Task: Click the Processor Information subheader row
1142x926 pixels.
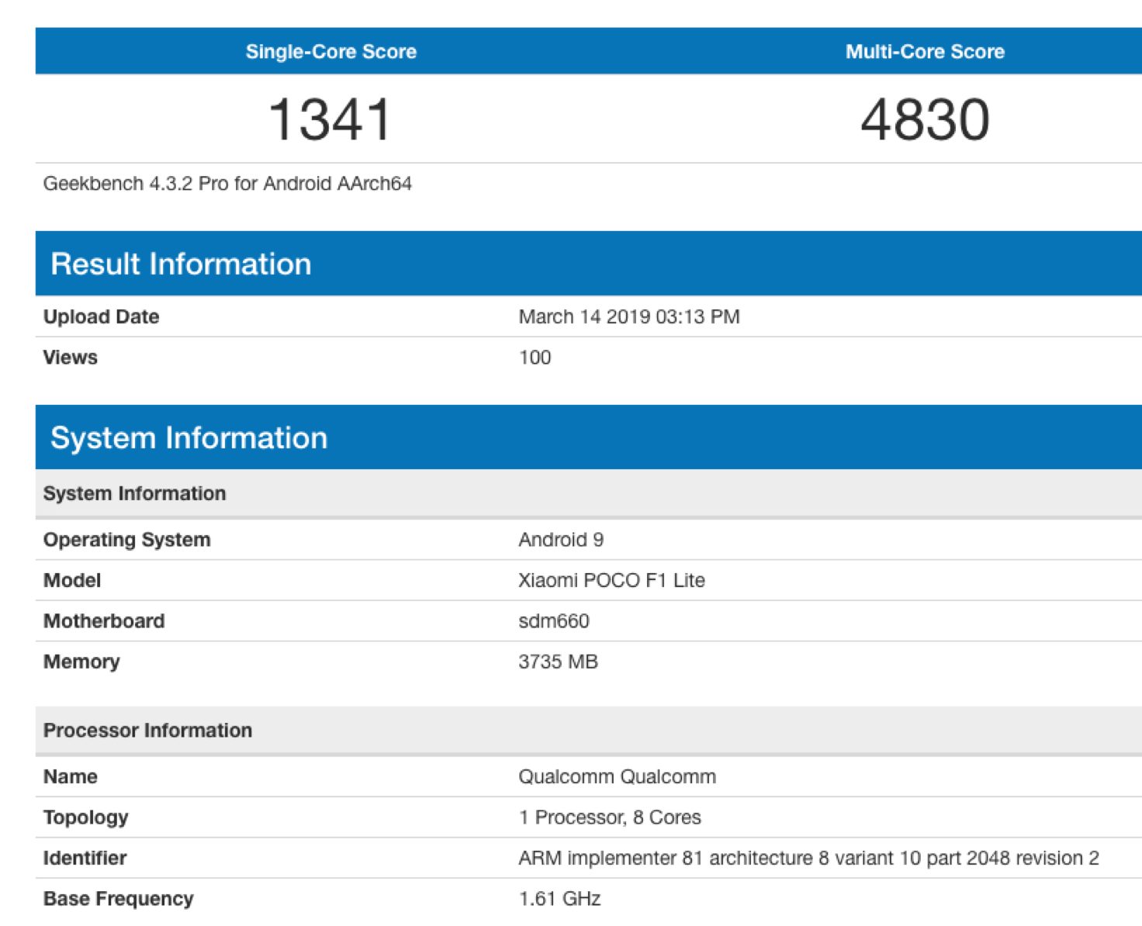Action: [147, 731]
